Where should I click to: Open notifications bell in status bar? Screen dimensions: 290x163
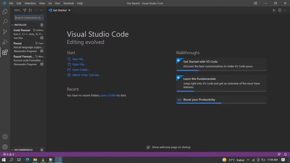pyautogui.click(x=285, y=154)
